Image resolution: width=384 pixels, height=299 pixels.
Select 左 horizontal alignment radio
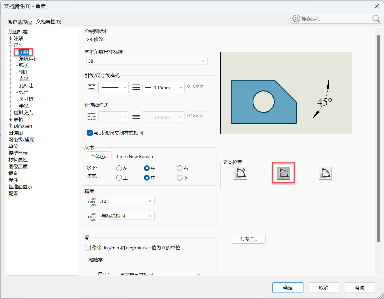(x=119, y=168)
